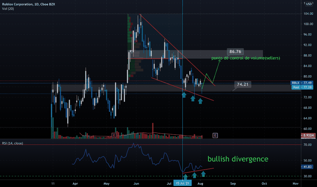Click the 86.76 price callout label

(235, 52)
